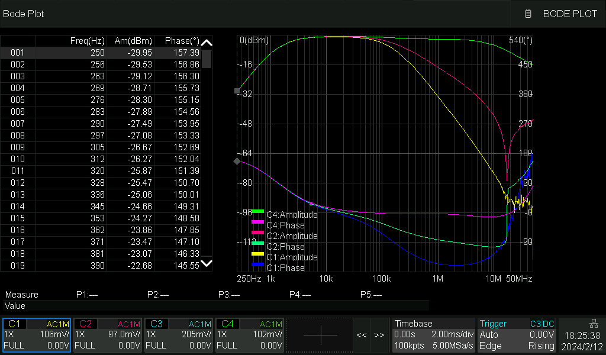
Task: Click the C1:Amplitude yellow legend swatch
Action: point(257,254)
